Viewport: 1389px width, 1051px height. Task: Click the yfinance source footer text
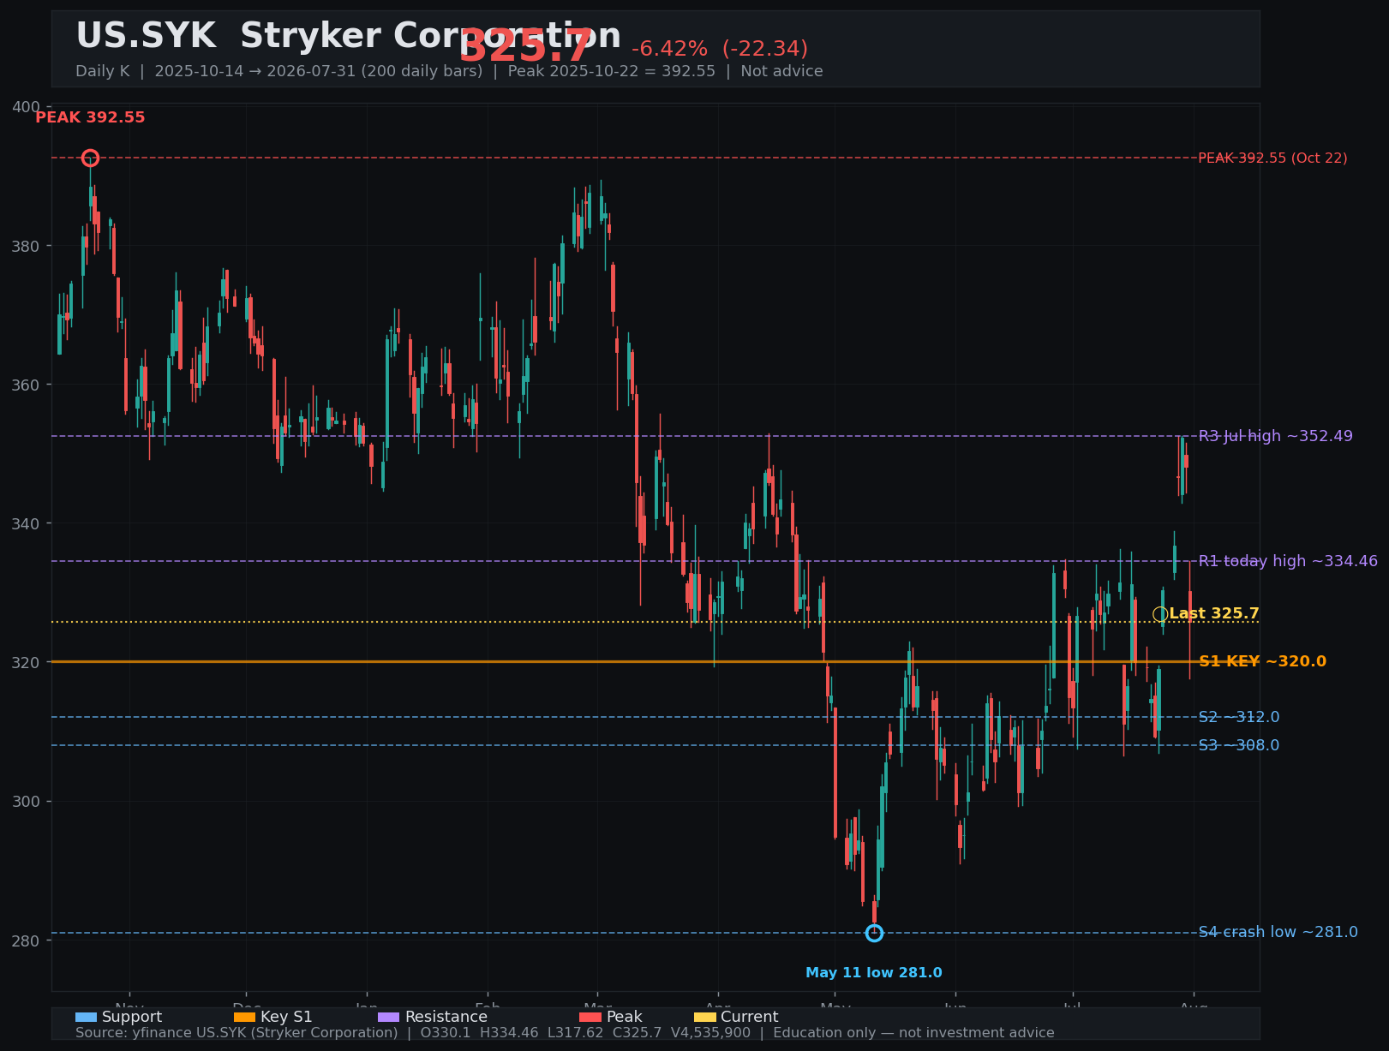coord(565,1033)
